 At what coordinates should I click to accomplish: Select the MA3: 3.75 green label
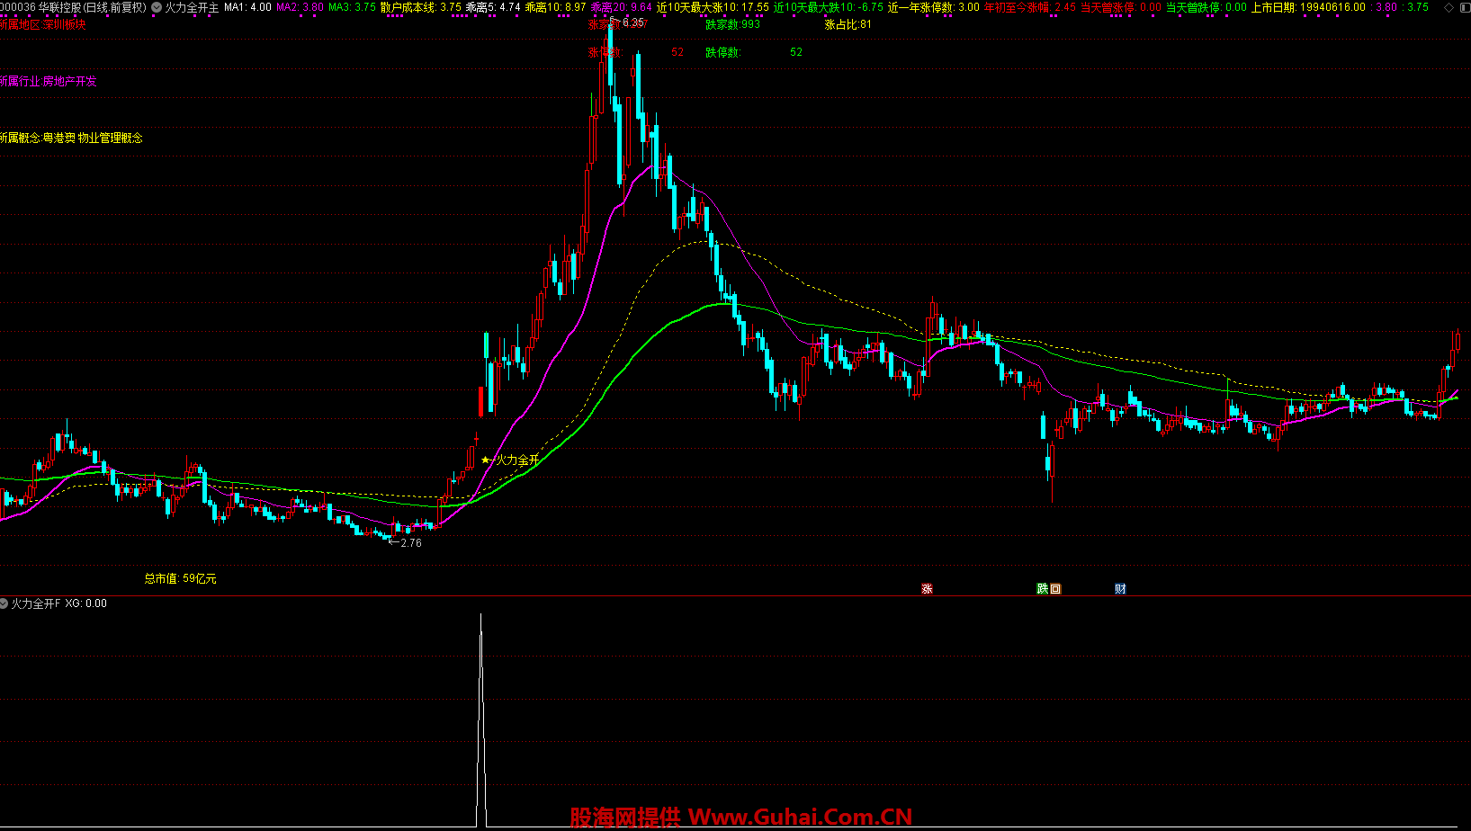(x=352, y=7)
